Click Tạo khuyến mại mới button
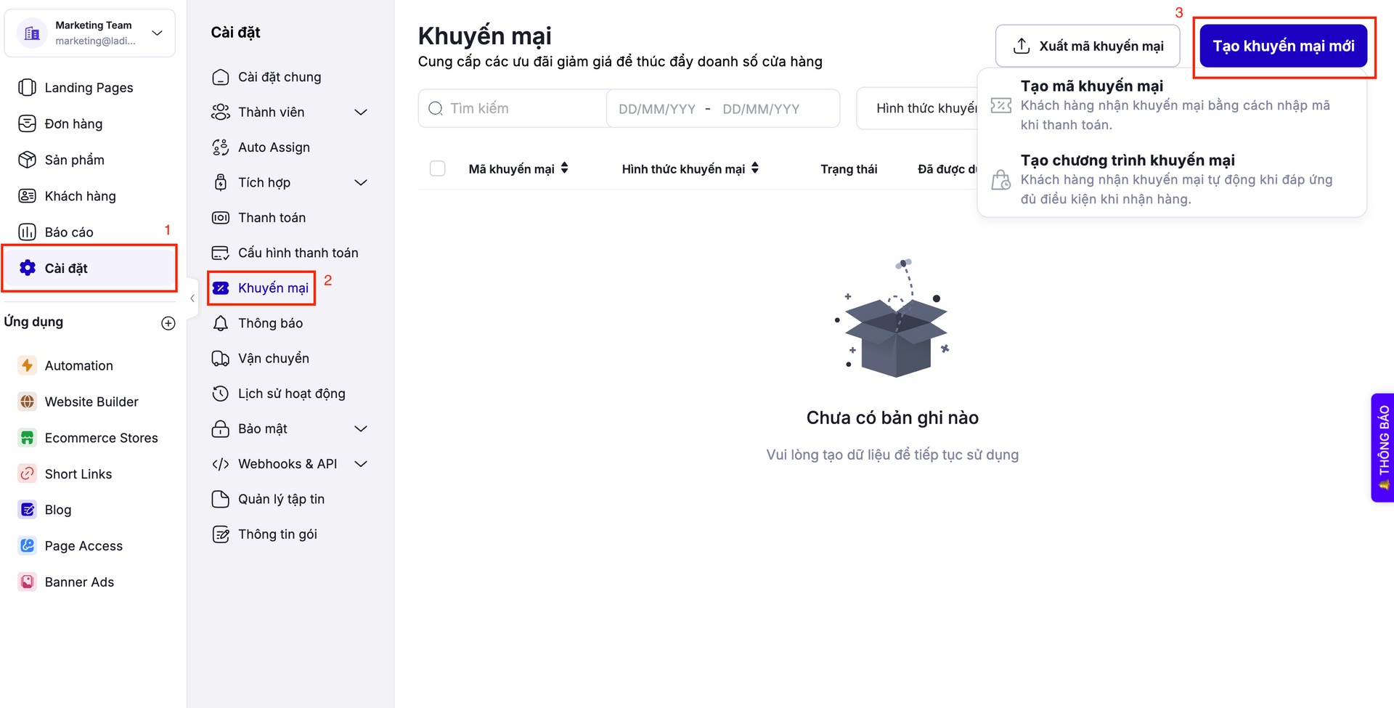Screen dimensions: 1394x708 click(x=1283, y=46)
